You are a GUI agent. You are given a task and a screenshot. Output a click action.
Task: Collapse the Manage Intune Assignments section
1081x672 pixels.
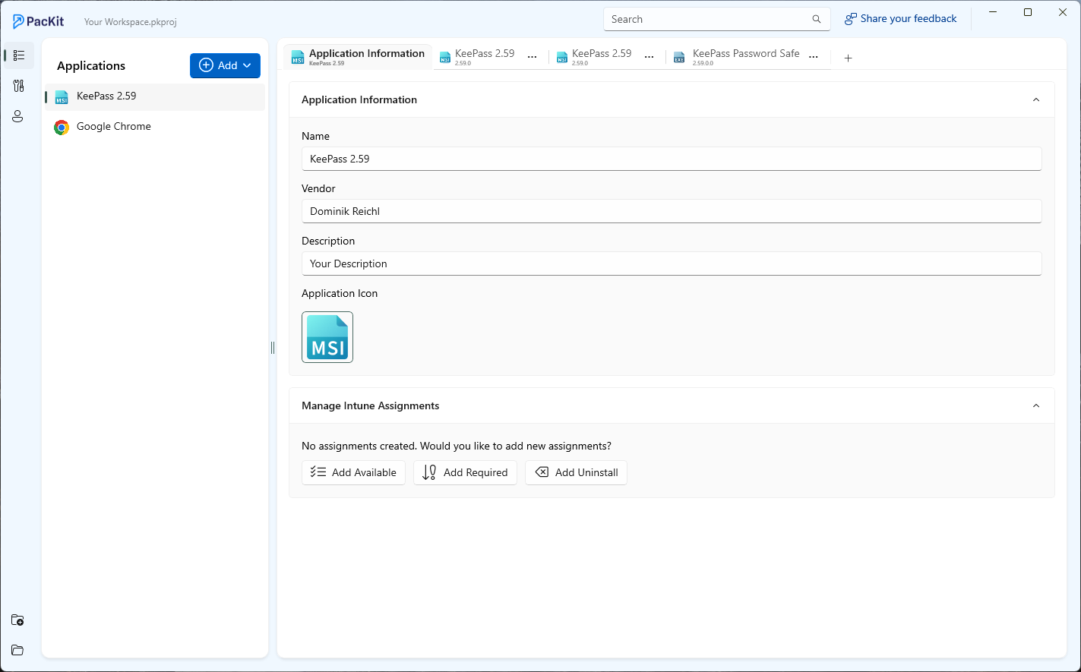(1035, 406)
